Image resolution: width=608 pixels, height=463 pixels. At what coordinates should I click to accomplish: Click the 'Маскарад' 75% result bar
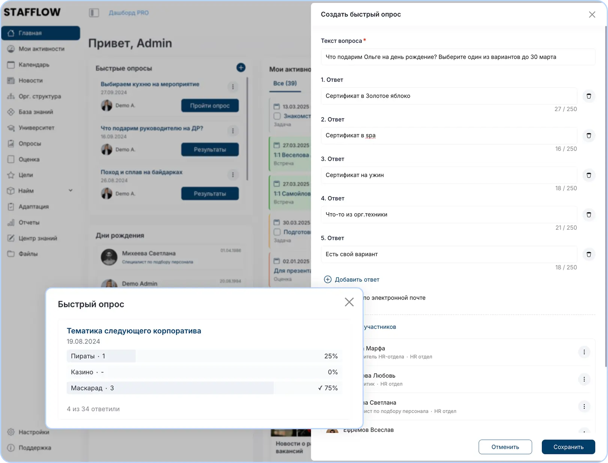click(204, 388)
